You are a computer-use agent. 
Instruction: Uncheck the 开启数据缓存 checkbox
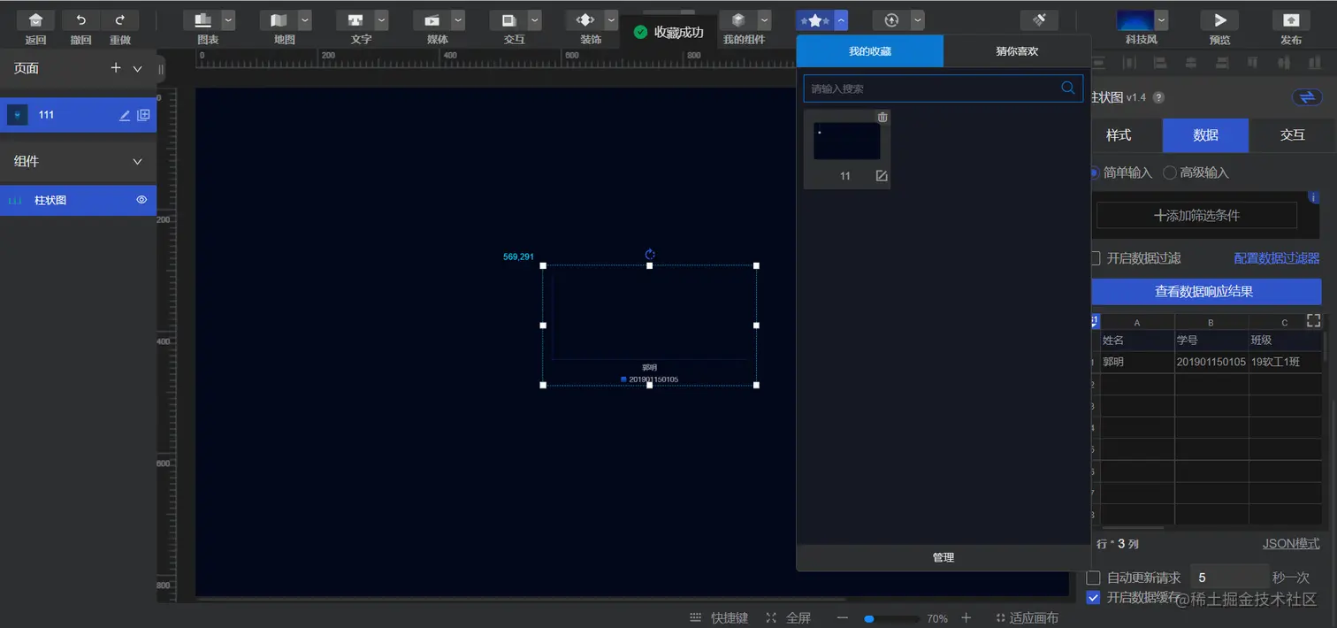point(1094,597)
